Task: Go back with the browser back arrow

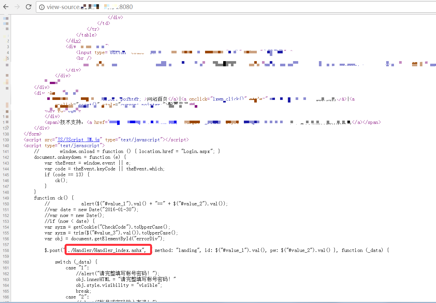Action: (6, 7)
